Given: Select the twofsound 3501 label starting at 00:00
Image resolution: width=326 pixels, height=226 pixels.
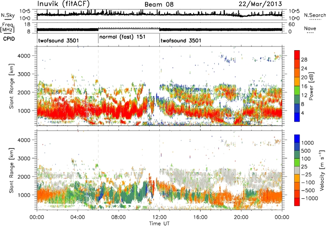Looking at the screenshot, I should click(59, 40).
